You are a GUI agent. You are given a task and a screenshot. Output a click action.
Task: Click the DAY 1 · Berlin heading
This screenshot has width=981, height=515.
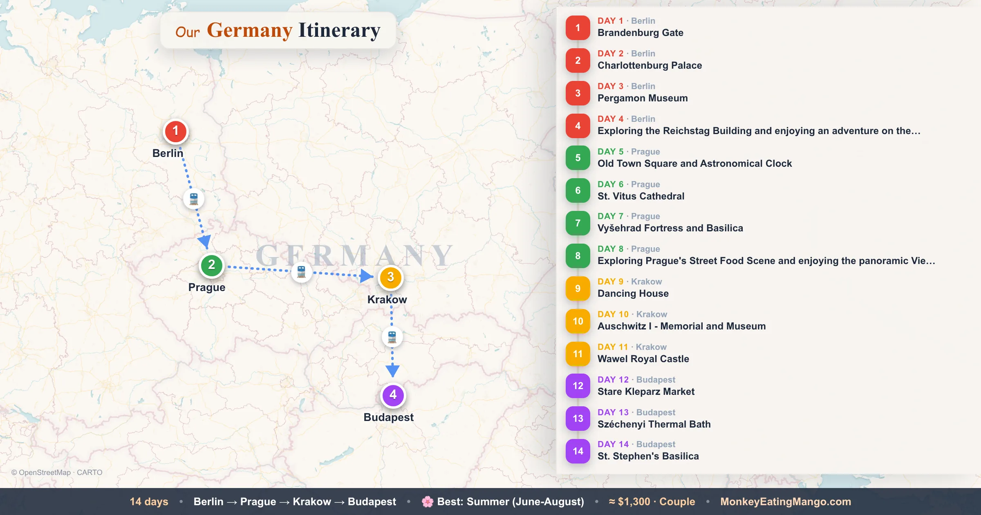[x=626, y=21]
